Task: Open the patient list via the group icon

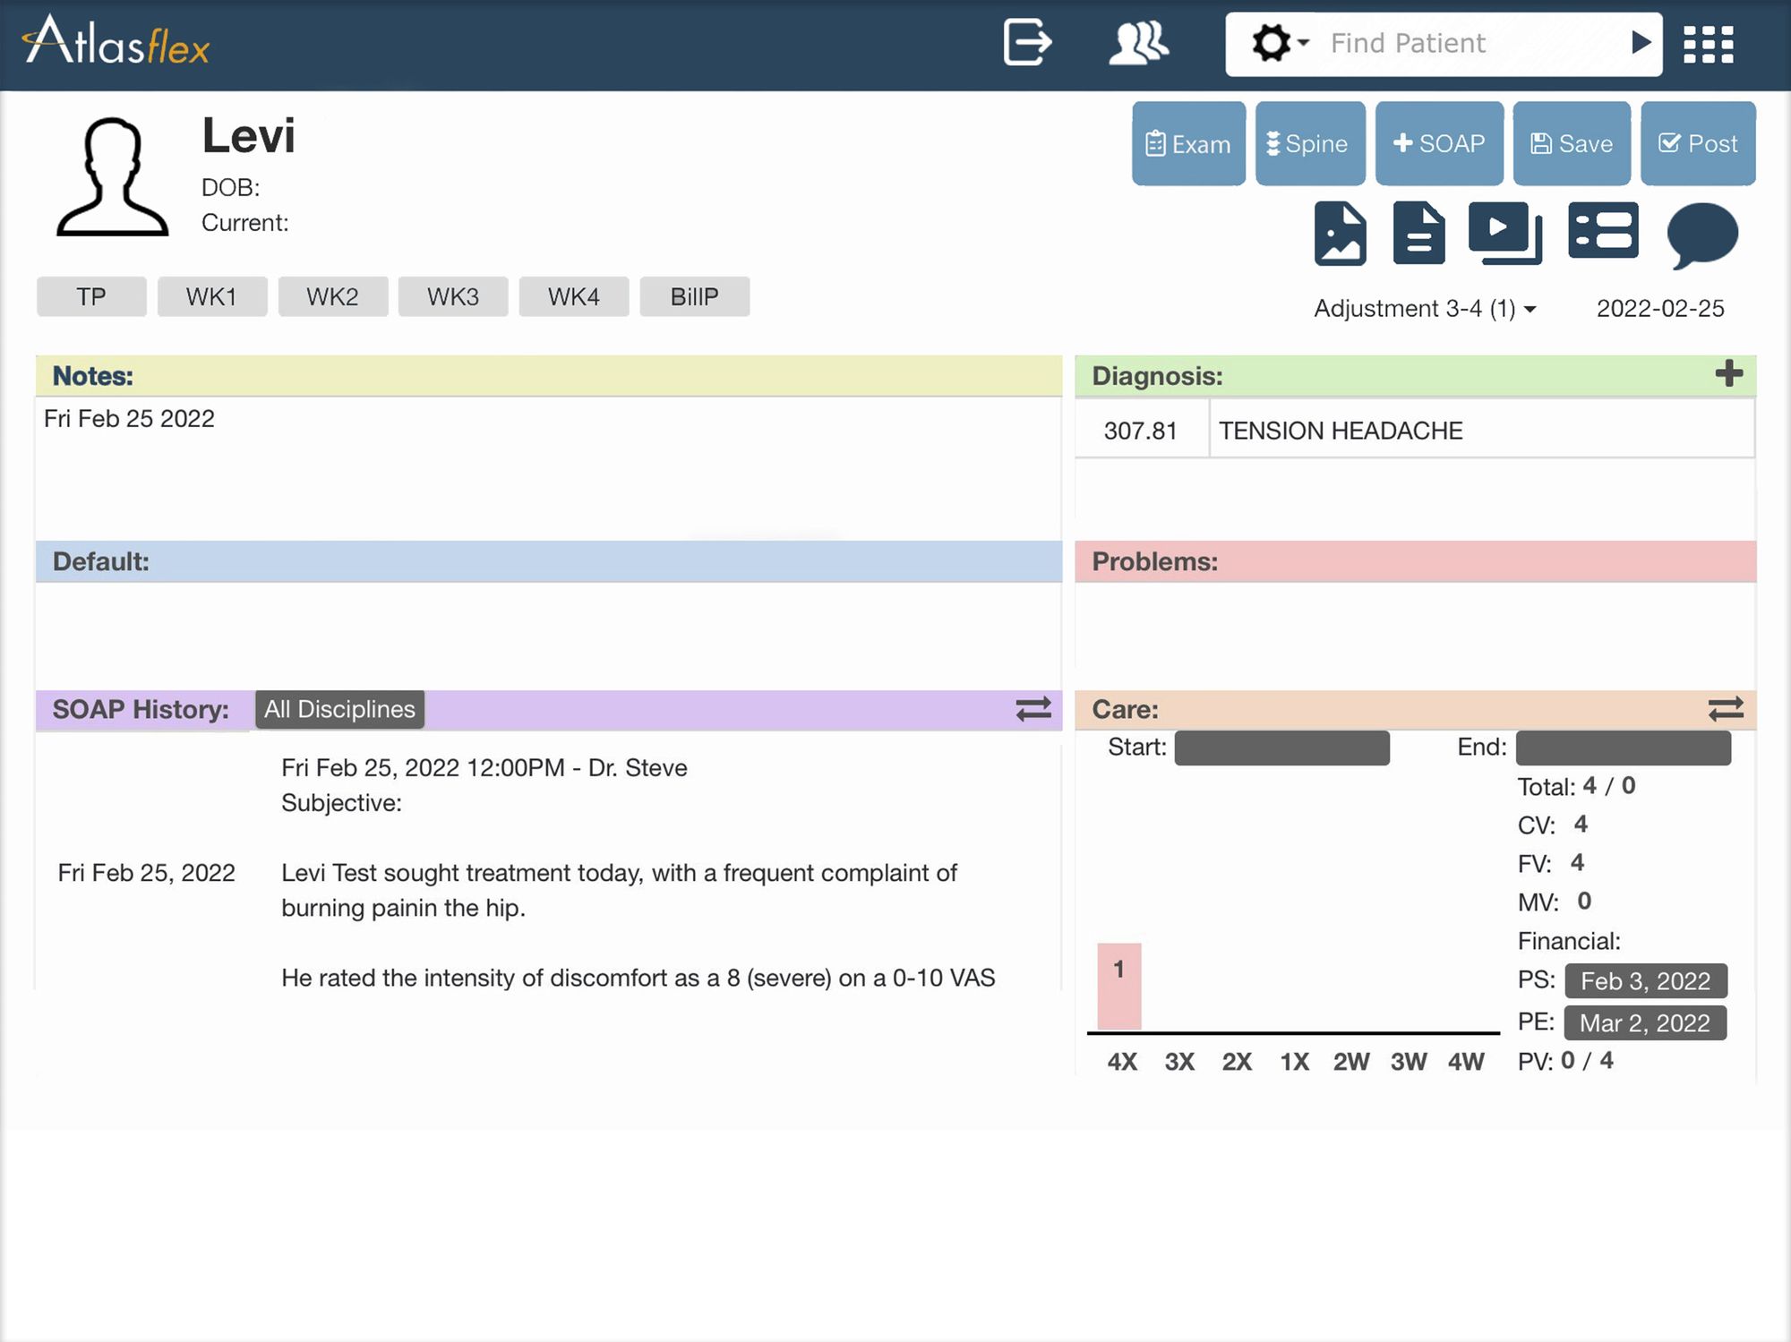Action: (1138, 41)
